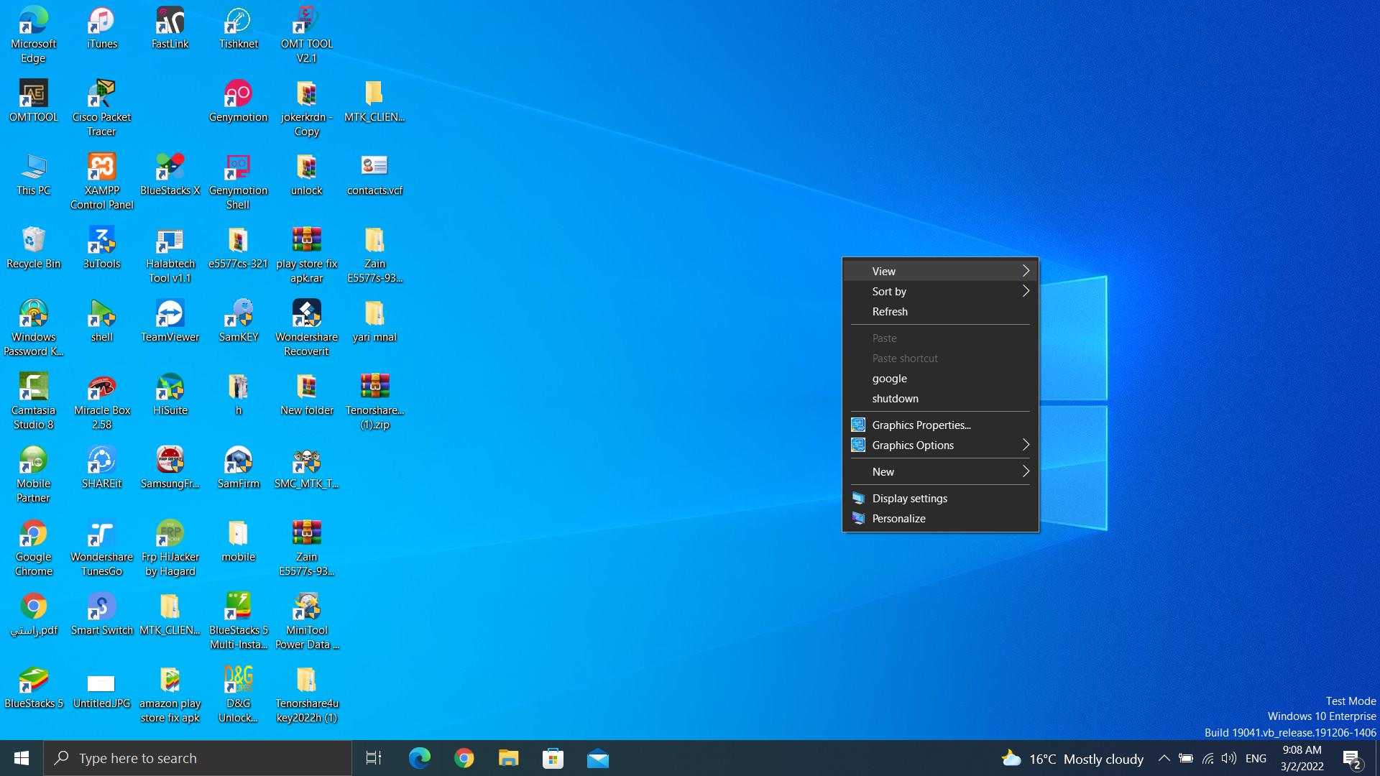
Task: Select the Recycle Bin icon
Action: tap(33, 241)
